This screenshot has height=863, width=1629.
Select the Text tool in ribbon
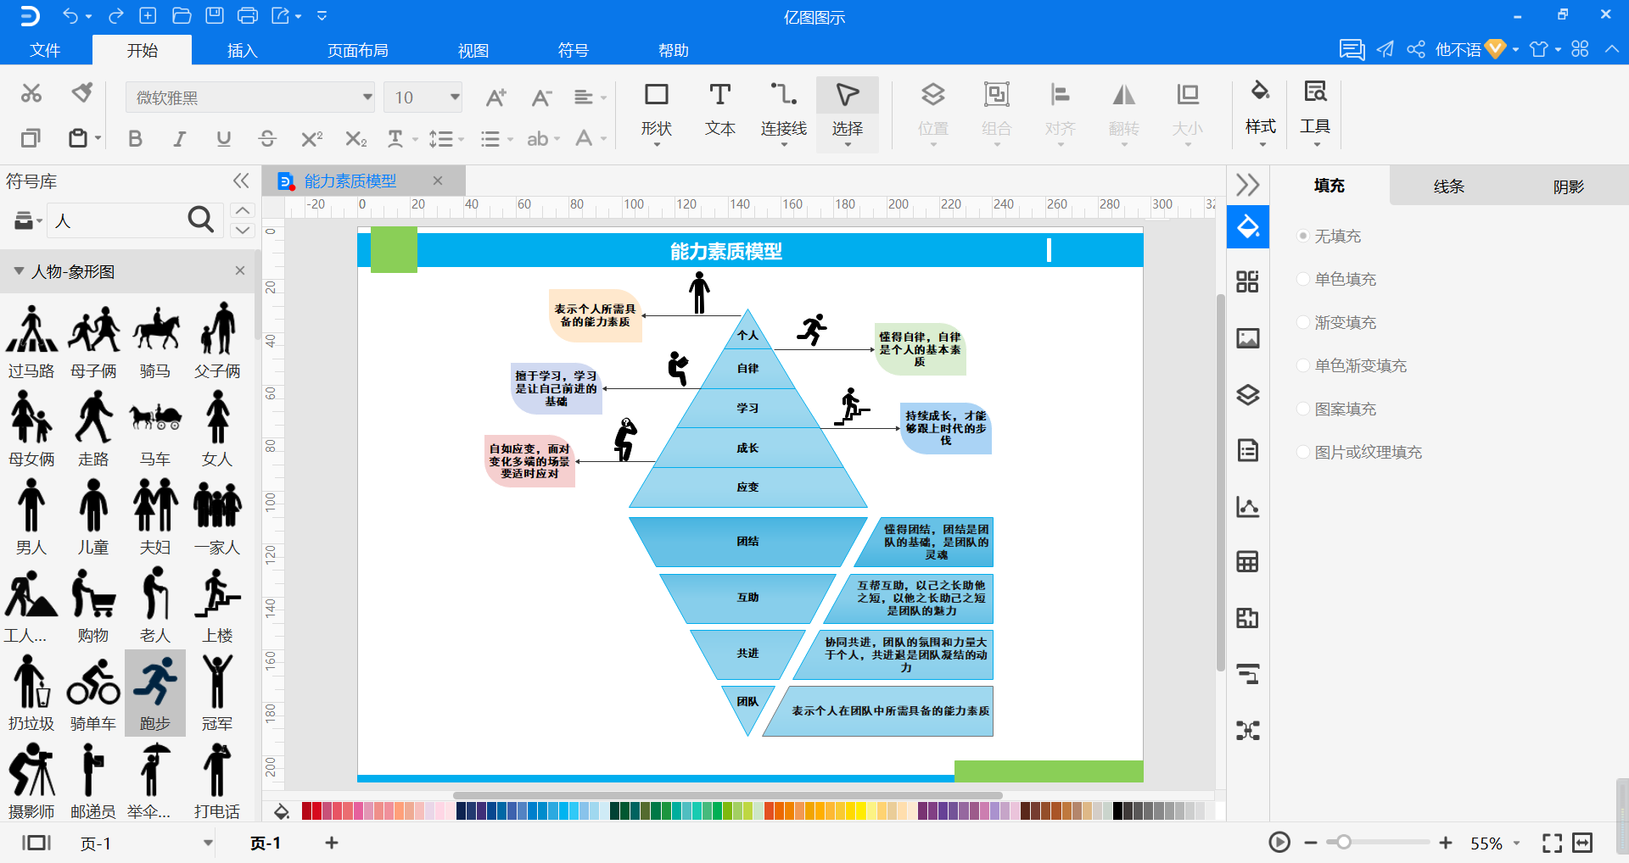(719, 110)
